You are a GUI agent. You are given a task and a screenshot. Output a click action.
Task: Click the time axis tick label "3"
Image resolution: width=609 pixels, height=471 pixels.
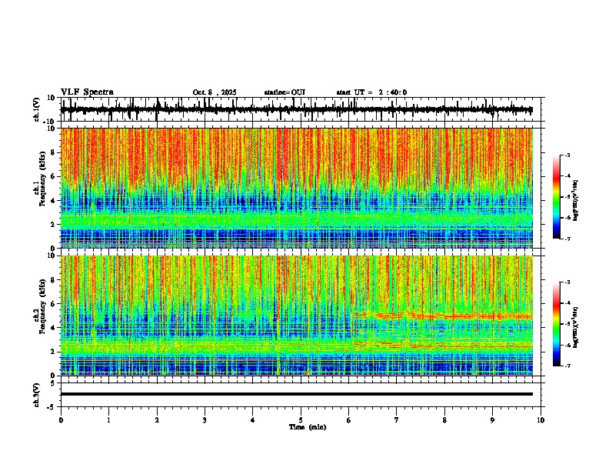[205, 420]
